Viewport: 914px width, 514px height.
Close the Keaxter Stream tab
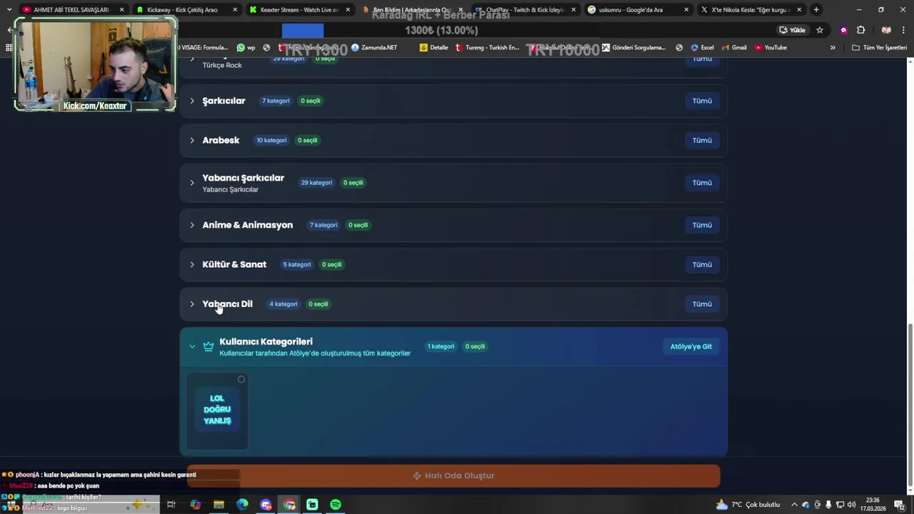[x=346, y=10]
